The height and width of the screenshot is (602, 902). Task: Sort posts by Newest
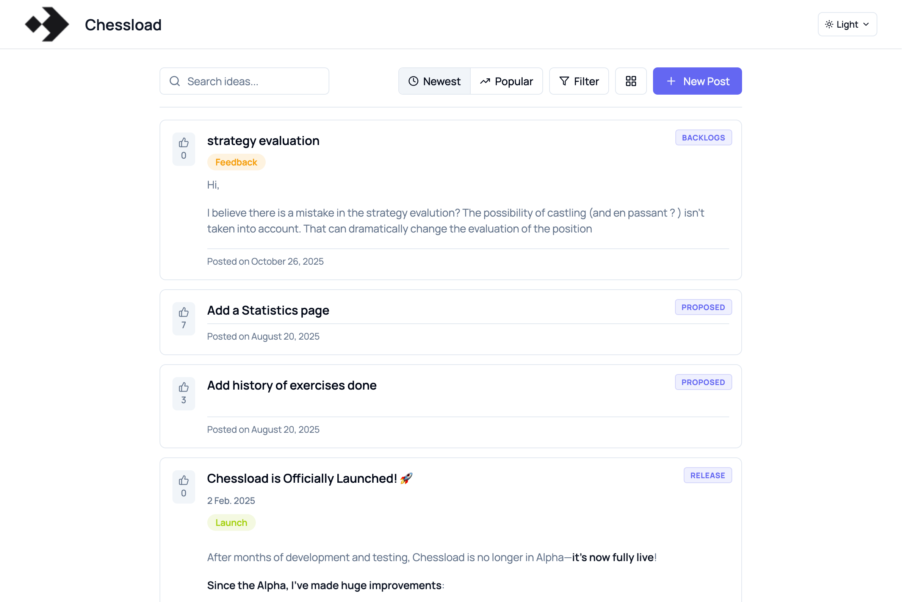coord(434,81)
